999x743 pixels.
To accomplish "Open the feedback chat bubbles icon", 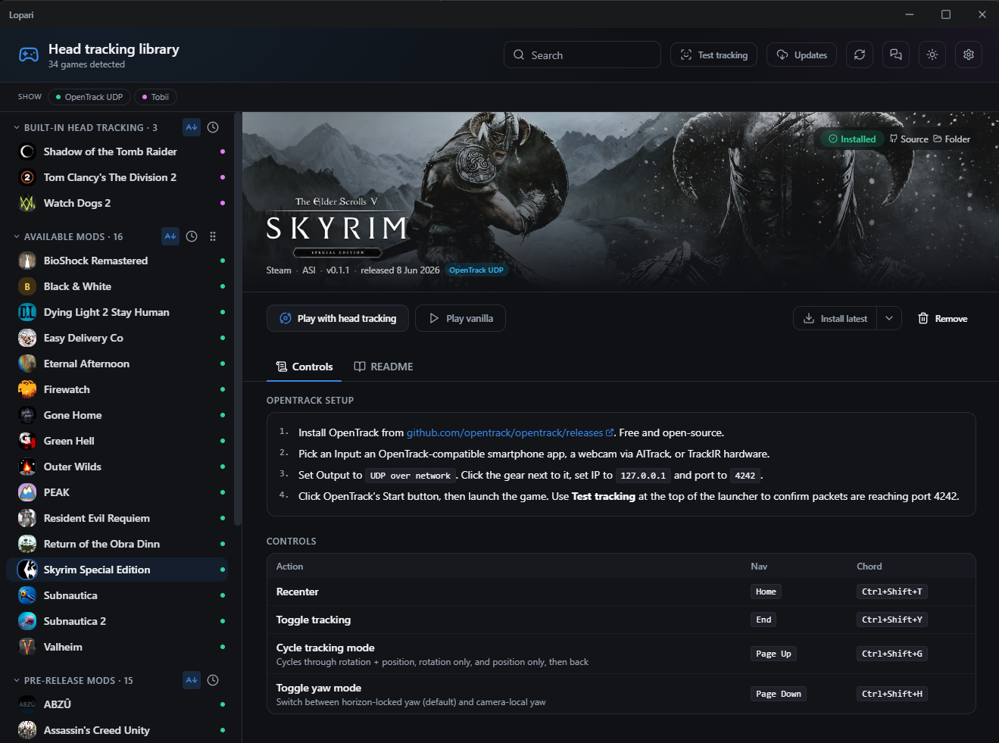I will tap(896, 55).
